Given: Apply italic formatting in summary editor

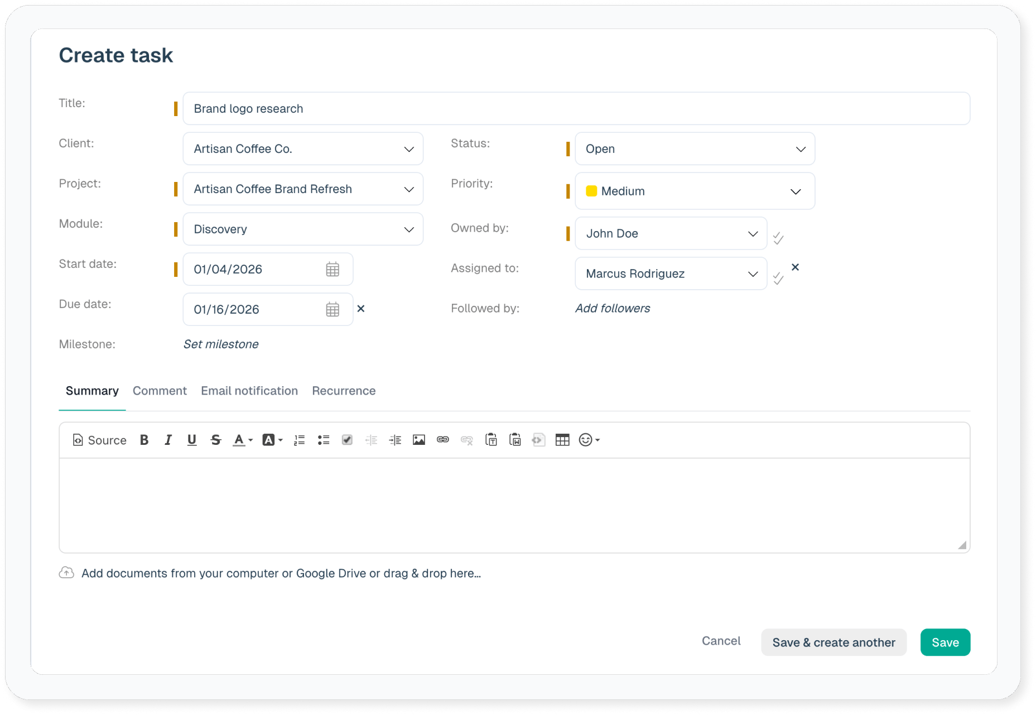Looking at the screenshot, I should (x=168, y=440).
